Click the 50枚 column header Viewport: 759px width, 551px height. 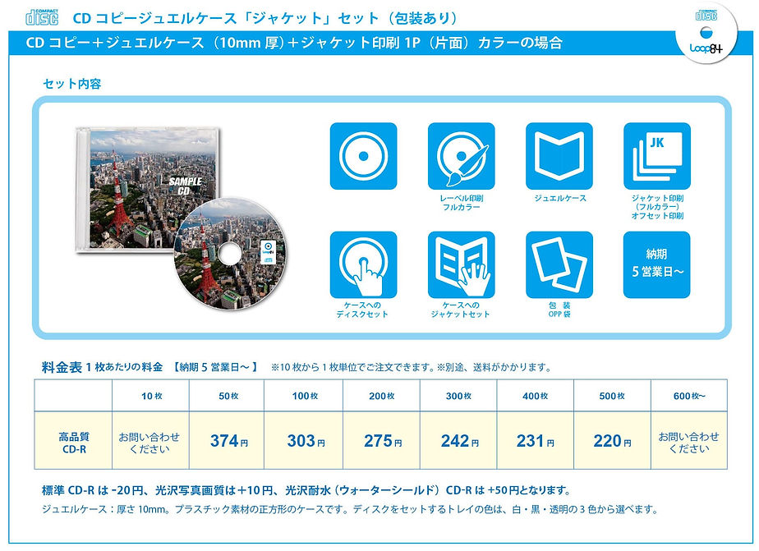(x=228, y=396)
